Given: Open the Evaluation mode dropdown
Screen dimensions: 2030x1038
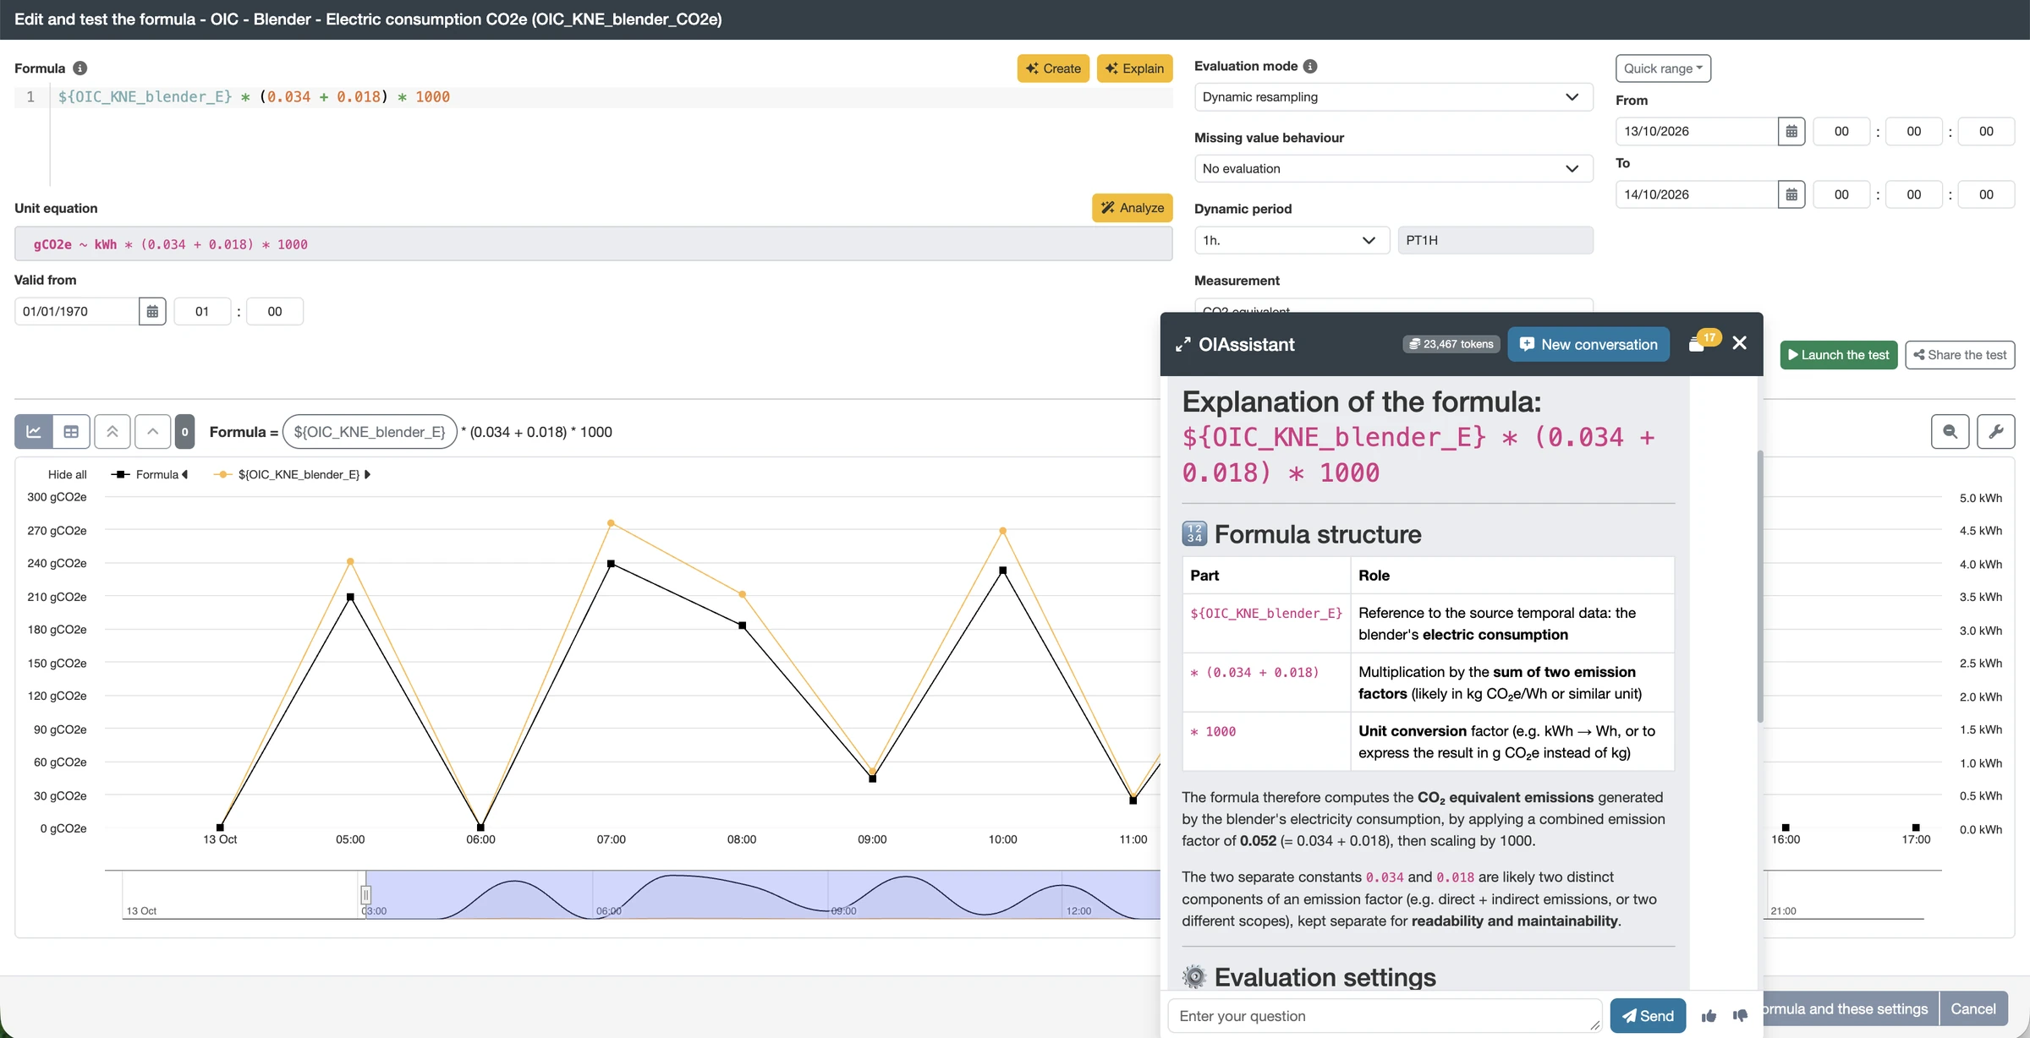Looking at the screenshot, I should point(1393,97).
